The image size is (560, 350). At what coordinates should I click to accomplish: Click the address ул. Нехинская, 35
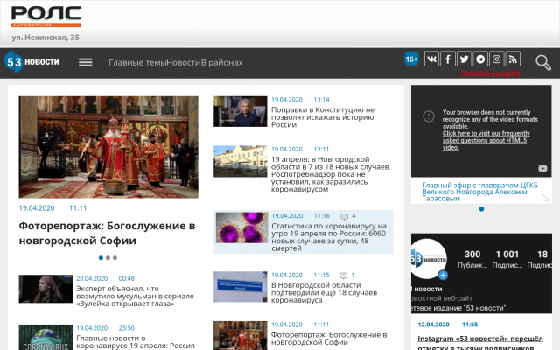pos(45,38)
